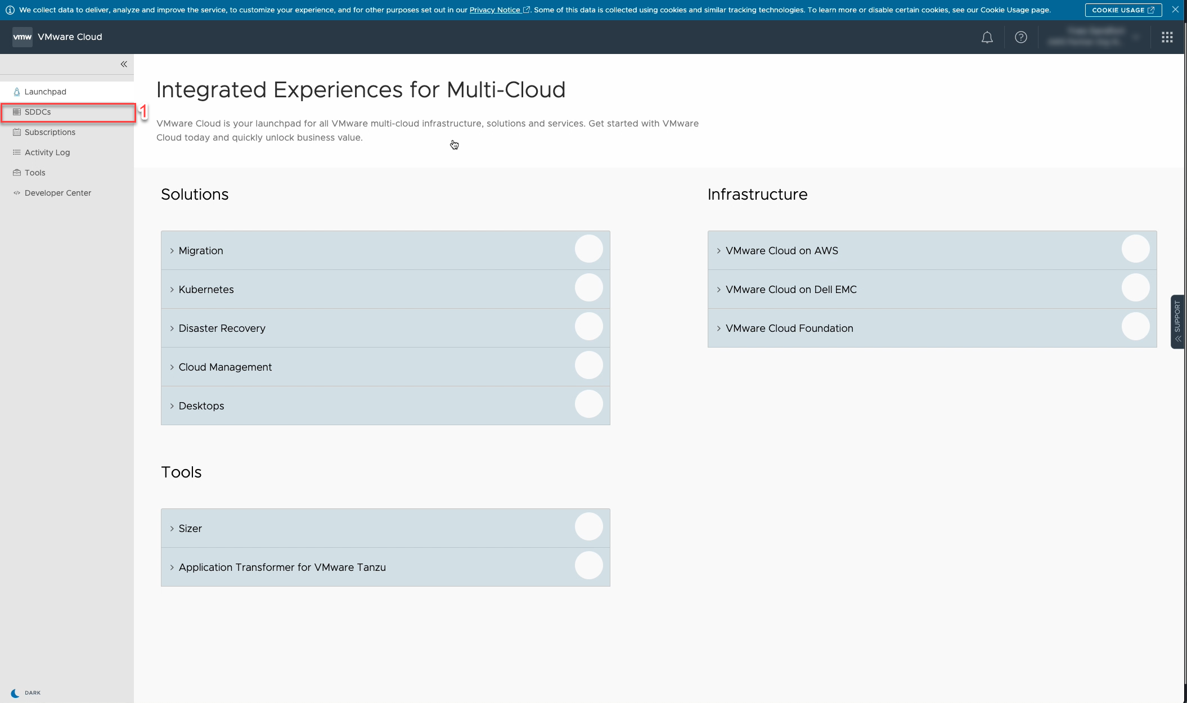
Task: Click the Subscriptions calendar icon
Action: pyautogui.click(x=17, y=132)
